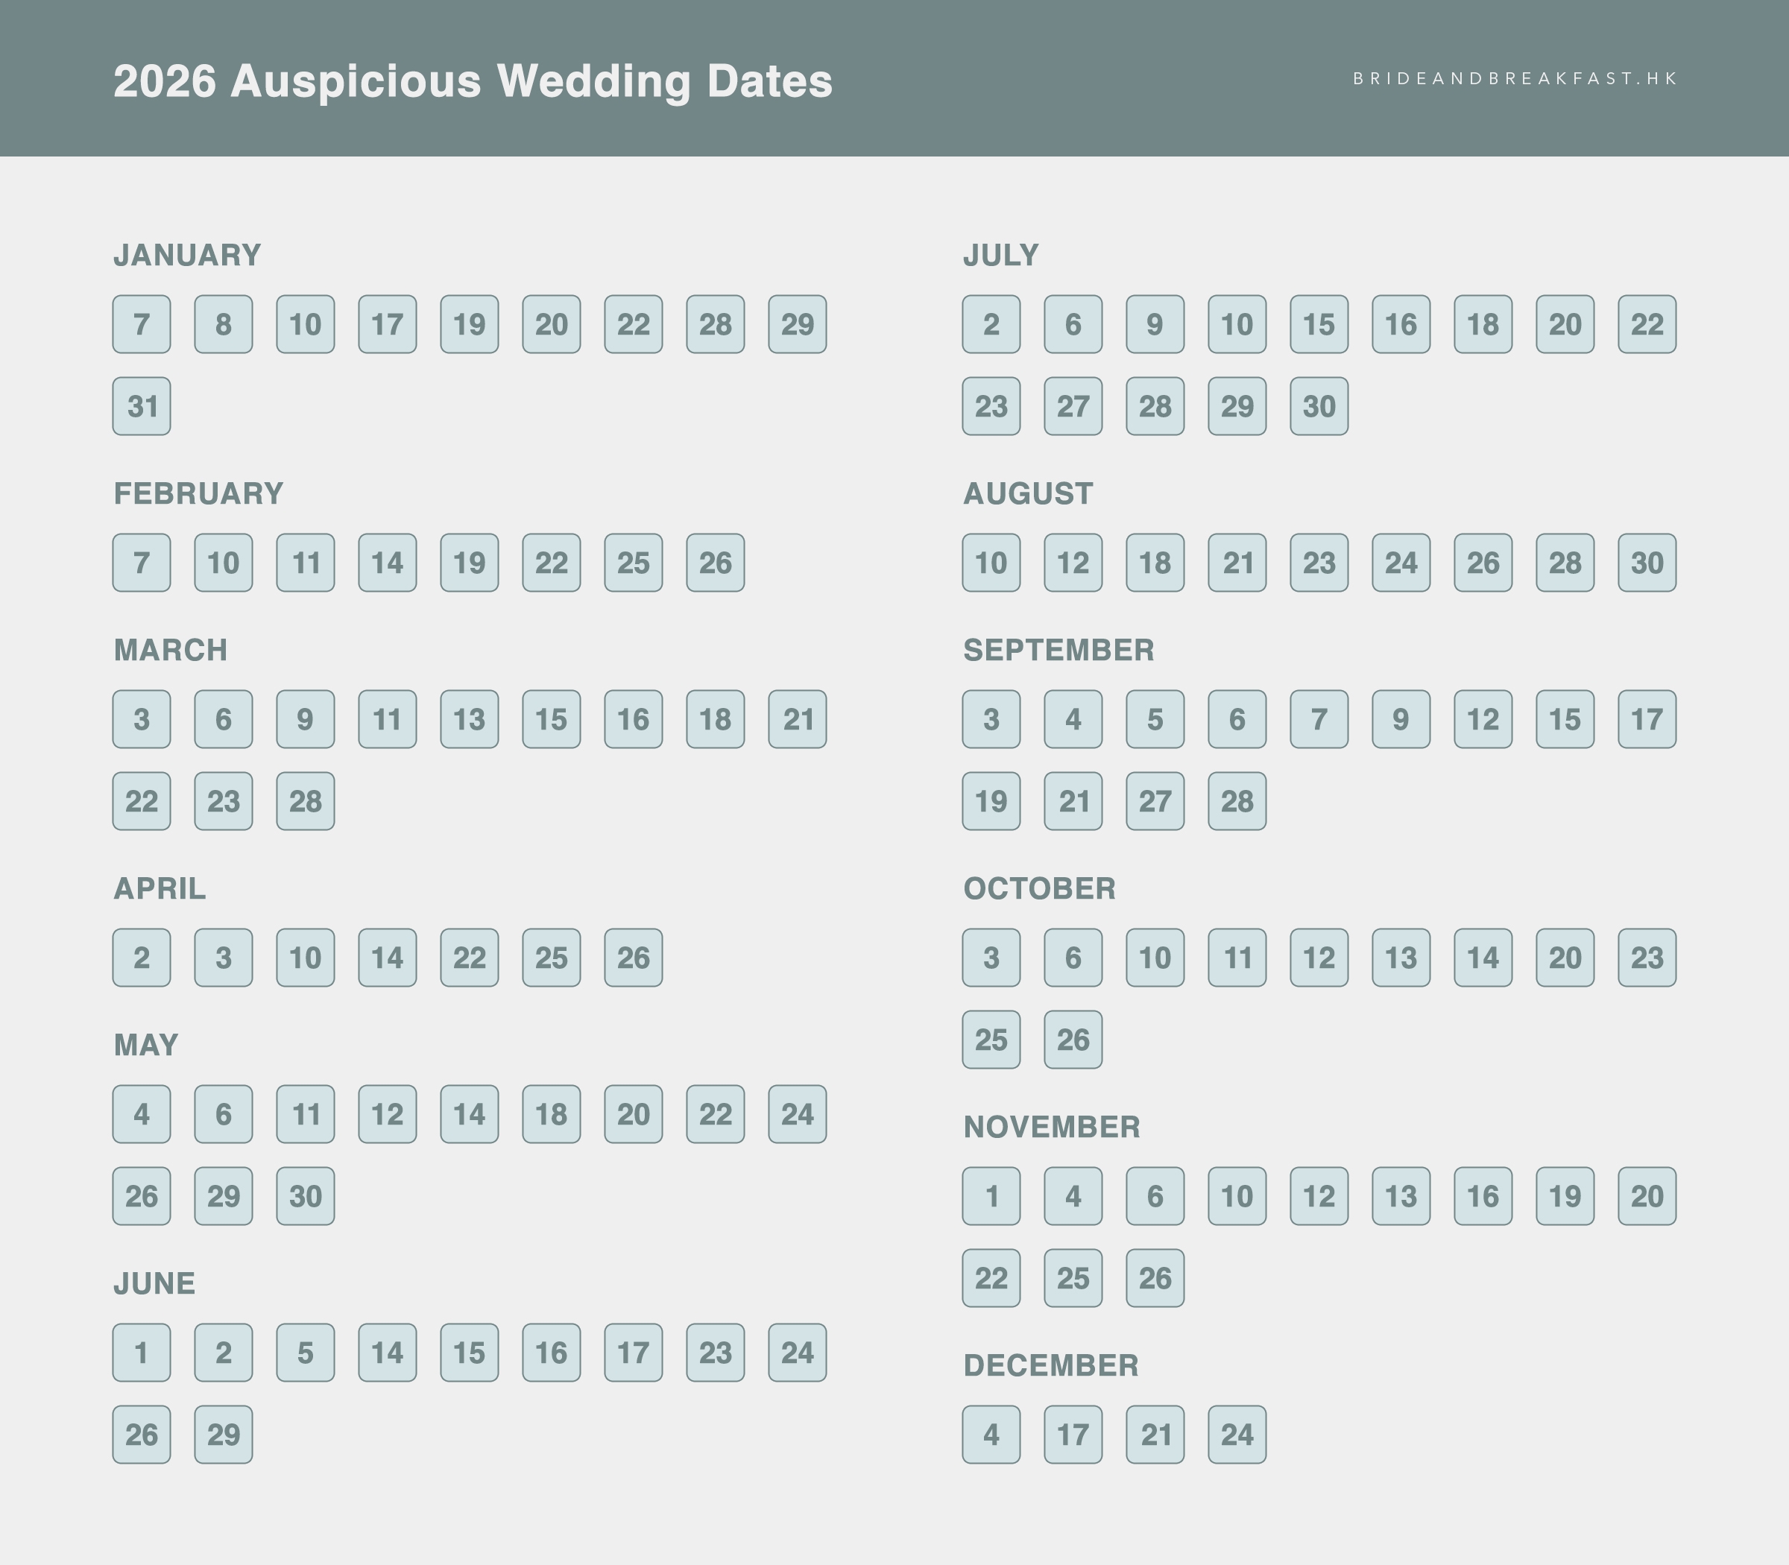Select the July 2 date tile
This screenshot has height=1565, width=1789.
tap(991, 324)
